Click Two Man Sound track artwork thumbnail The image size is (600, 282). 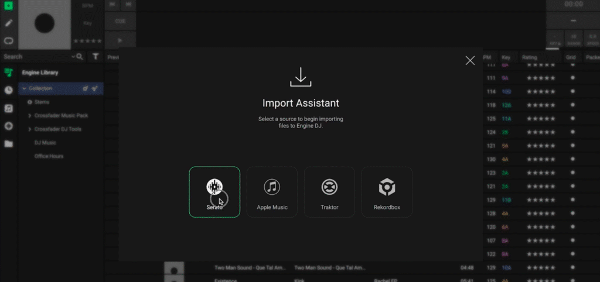(174, 268)
